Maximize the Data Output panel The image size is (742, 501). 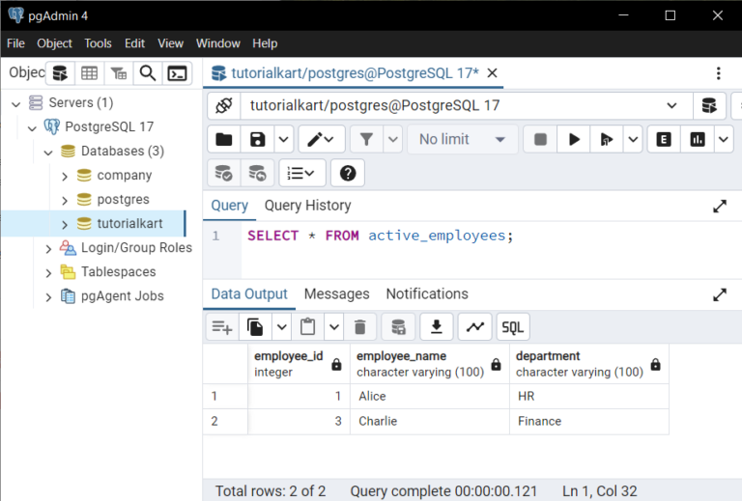coord(720,295)
